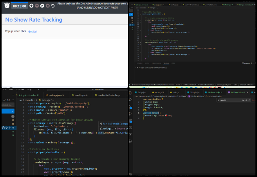This screenshot has height=177, width=257.
Task: Click the red color swatch before 'red'
Action: [166, 116]
